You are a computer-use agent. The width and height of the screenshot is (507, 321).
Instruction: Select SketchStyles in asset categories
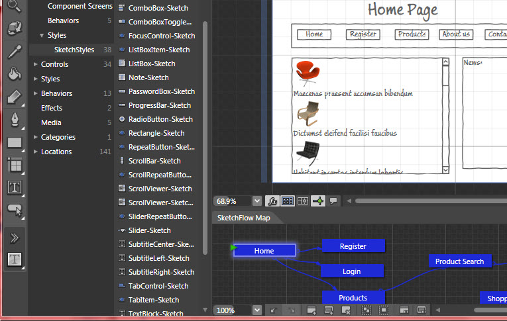(x=74, y=50)
